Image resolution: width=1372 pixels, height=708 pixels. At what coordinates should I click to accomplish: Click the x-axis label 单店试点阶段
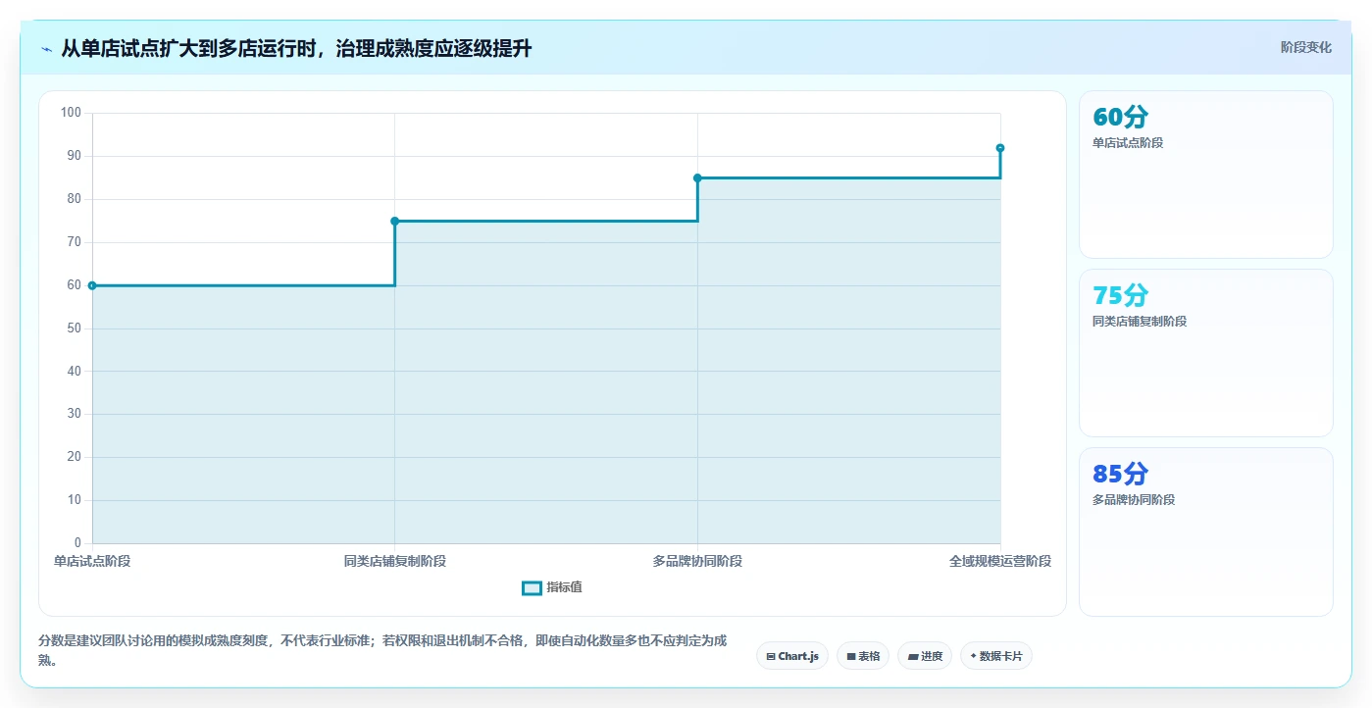coord(92,561)
